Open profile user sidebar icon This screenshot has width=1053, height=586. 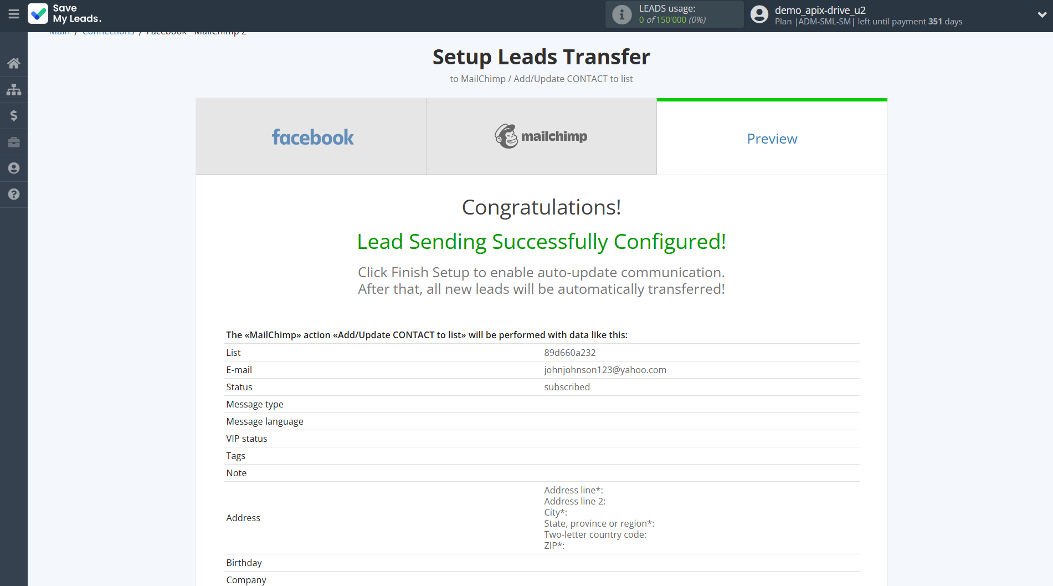point(14,168)
